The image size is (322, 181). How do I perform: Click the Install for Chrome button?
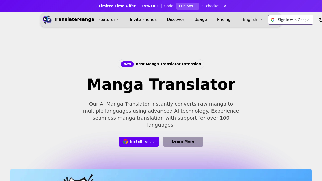click(x=139, y=141)
